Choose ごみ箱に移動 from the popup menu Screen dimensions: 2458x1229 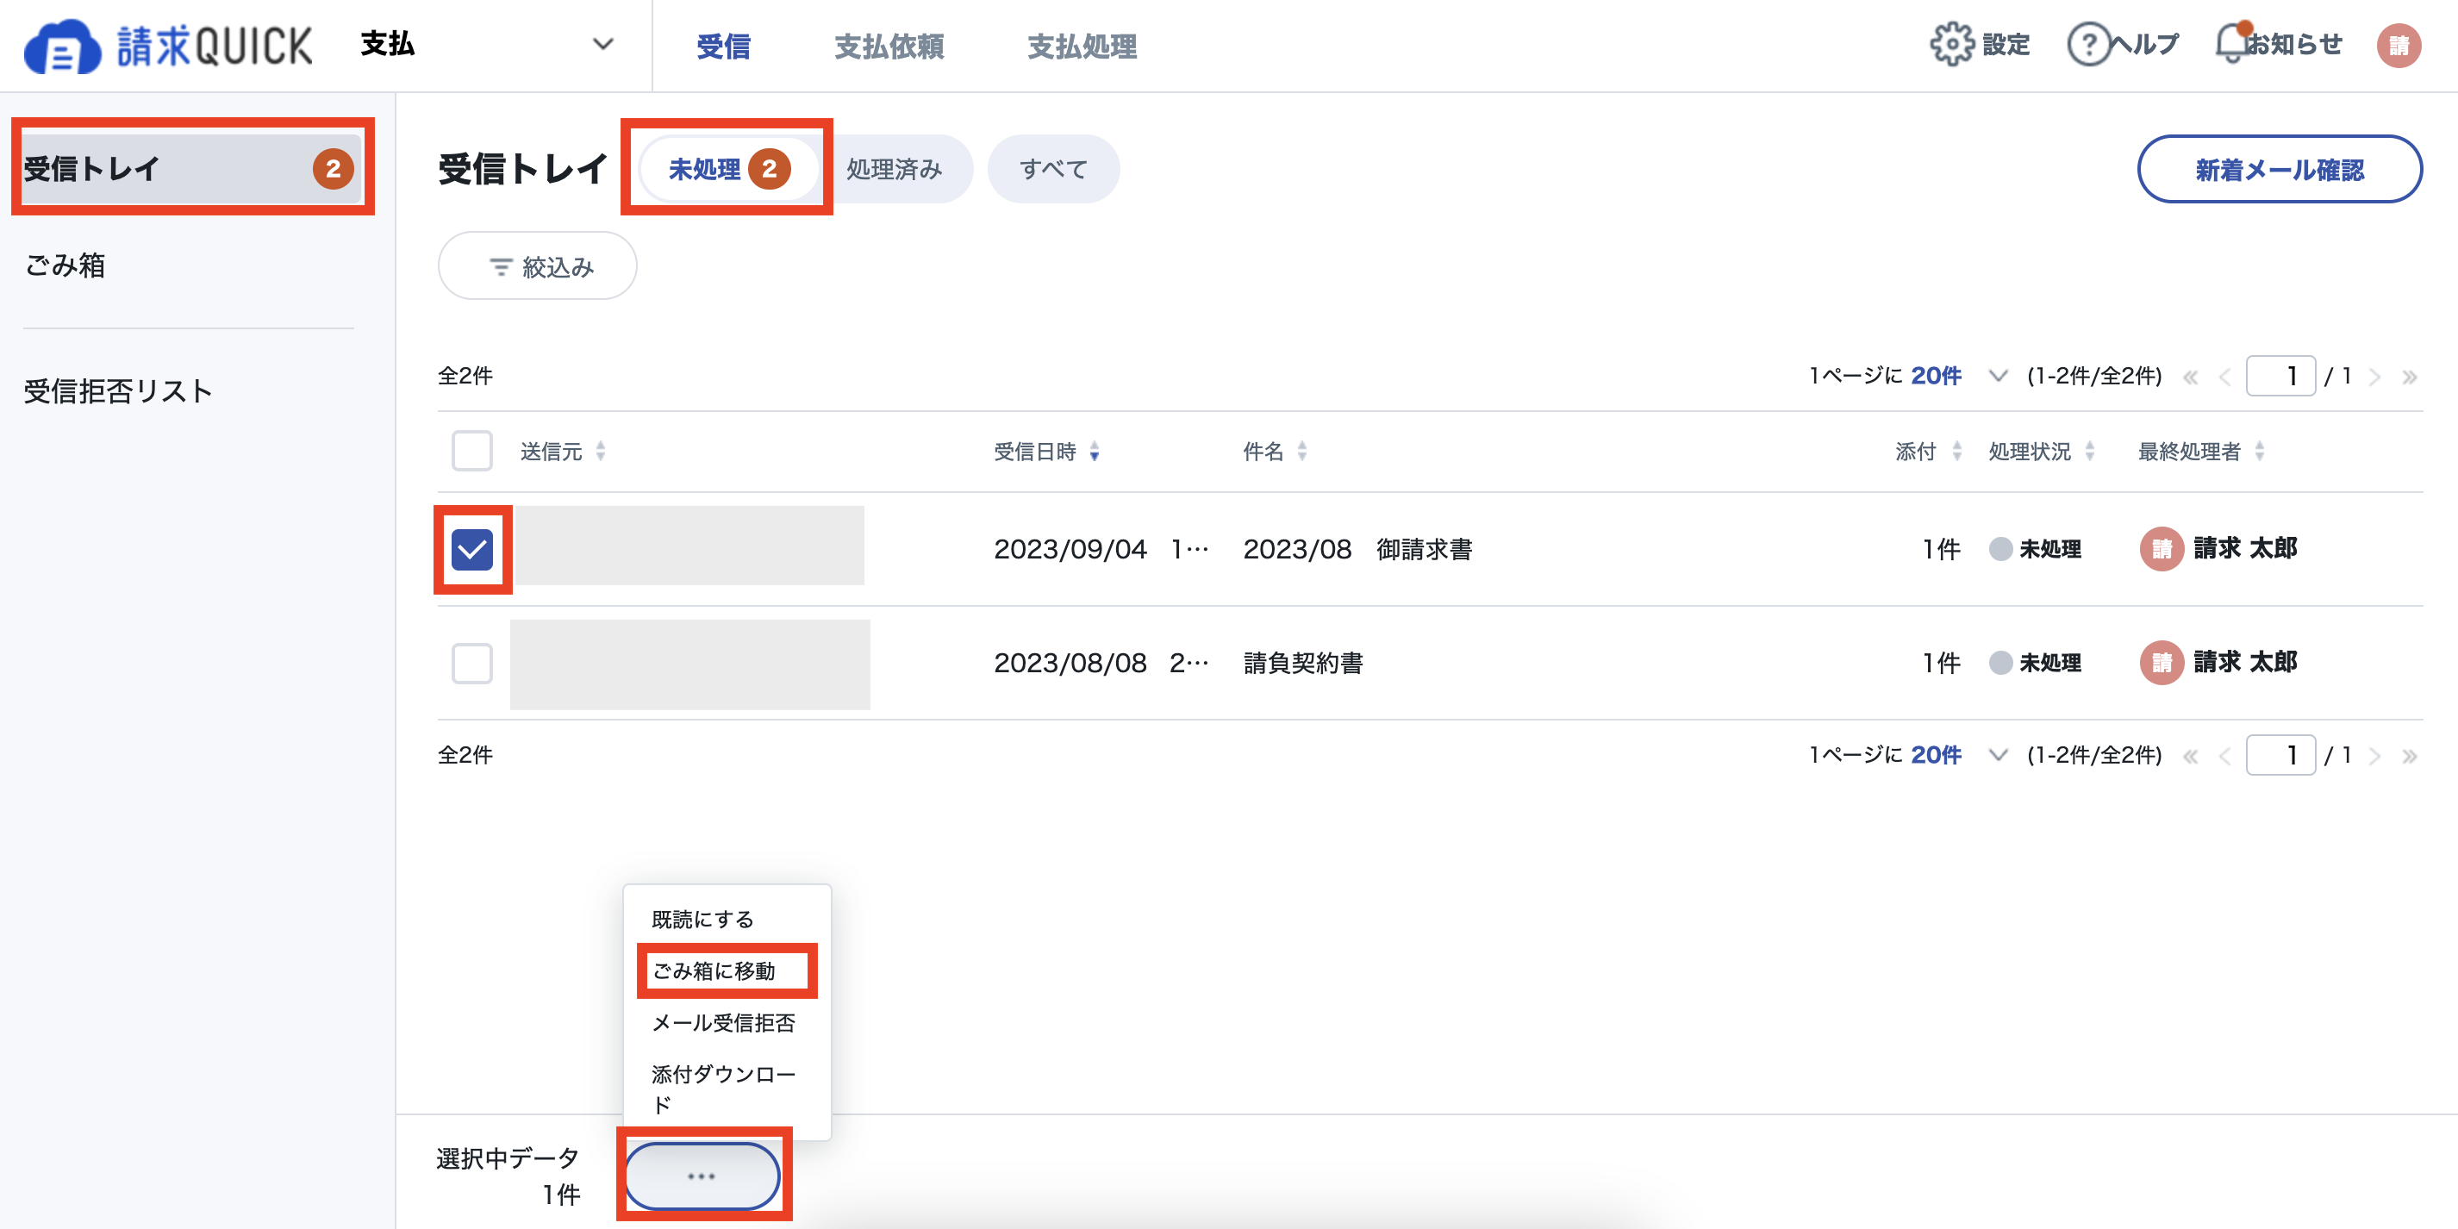714,970
